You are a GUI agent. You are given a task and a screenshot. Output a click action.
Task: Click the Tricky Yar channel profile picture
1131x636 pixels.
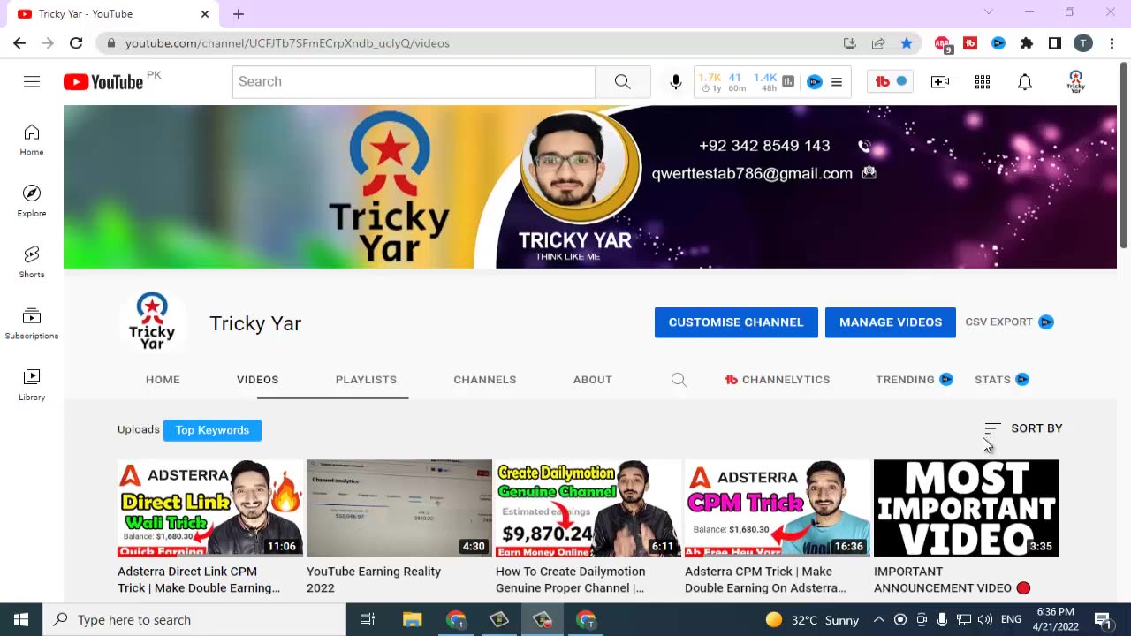pyautogui.click(x=152, y=323)
